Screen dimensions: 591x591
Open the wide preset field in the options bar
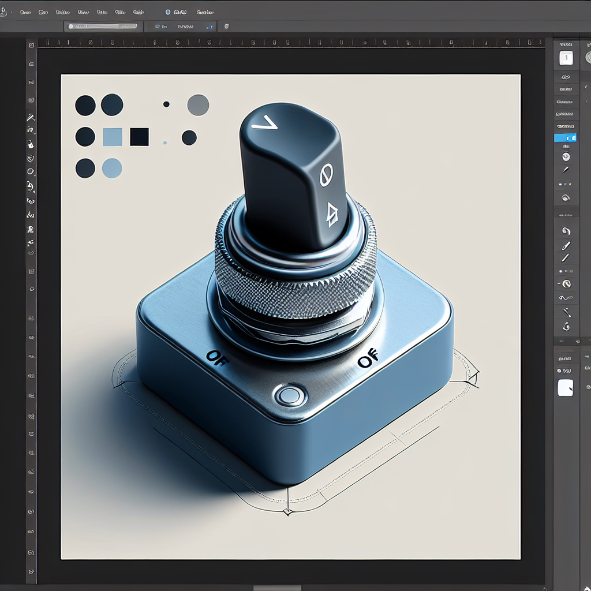[102, 27]
